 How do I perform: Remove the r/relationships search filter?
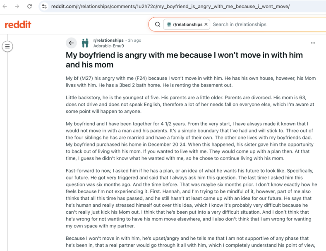tap(206, 24)
